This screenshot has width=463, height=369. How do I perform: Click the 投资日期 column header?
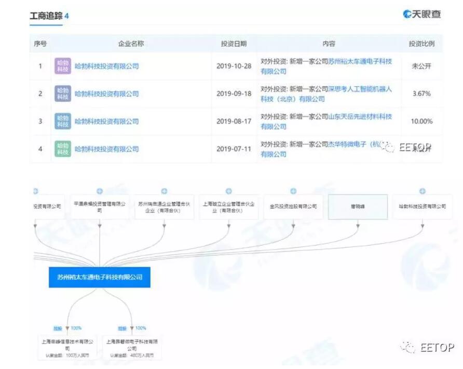point(234,44)
